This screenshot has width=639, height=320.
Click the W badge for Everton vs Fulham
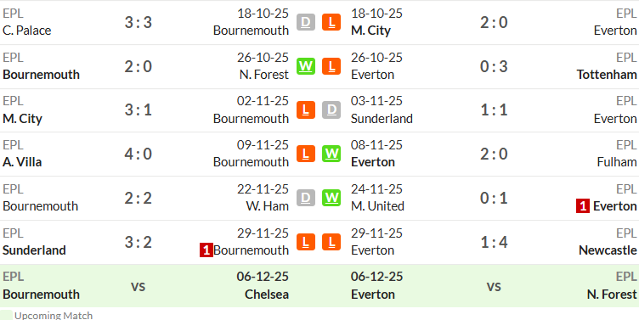pyautogui.click(x=331, y=154)
